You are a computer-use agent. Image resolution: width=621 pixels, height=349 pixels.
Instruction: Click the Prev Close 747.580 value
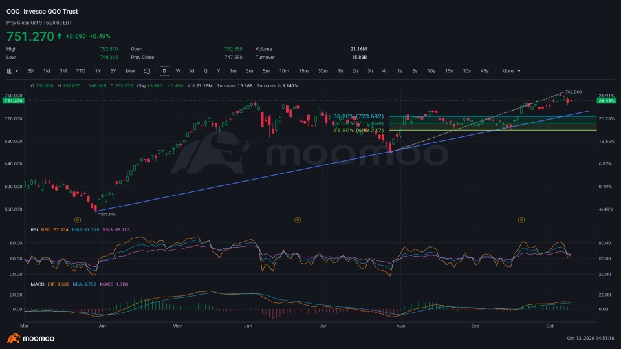pyautogui.click(x=234, y=58)
